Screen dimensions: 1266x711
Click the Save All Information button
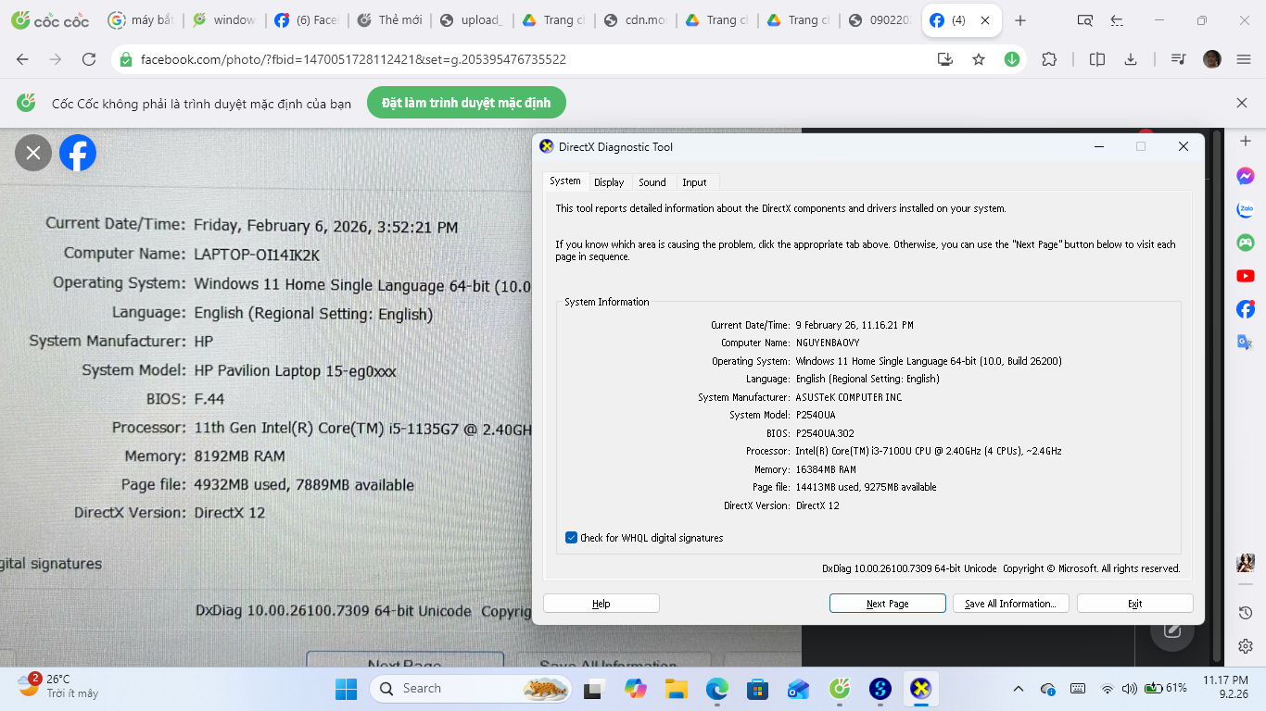(x=1010, y=603)
